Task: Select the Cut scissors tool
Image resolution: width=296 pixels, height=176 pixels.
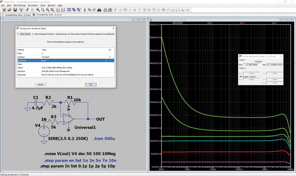Action: pyautogui.click(x=85, y=10)
